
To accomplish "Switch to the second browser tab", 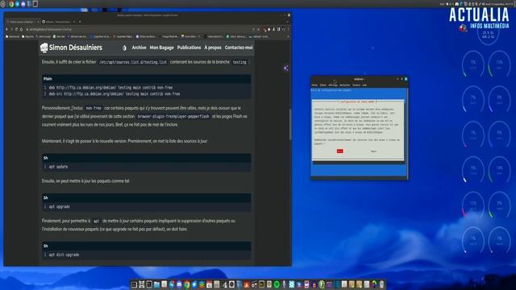I will click(x=59, y=22).
